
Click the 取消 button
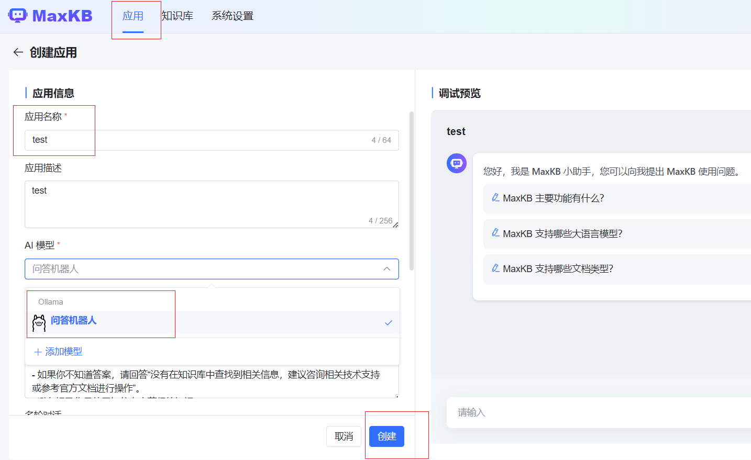click(x=344, y=436)
